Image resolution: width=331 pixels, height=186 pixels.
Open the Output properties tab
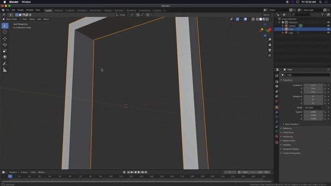[x=277, y=86]
